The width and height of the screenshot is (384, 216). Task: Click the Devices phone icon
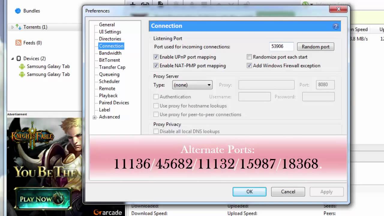point(19,58)
